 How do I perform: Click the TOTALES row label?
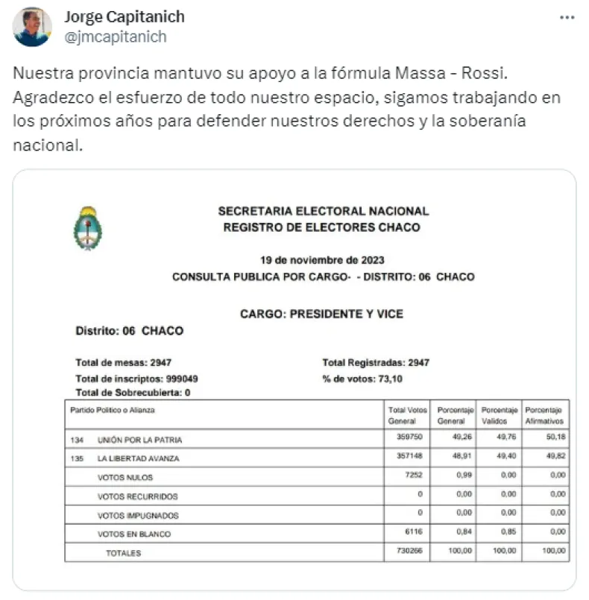123,553
